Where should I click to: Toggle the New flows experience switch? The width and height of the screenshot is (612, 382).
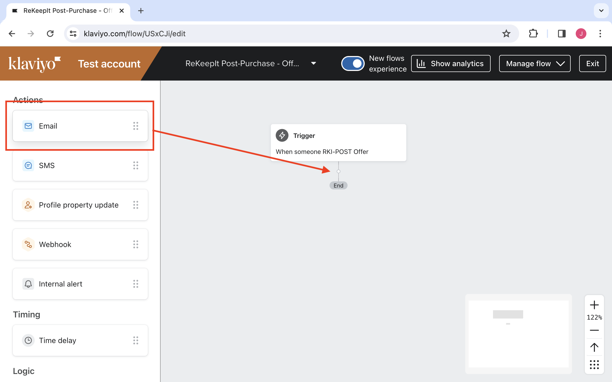point(353,63)
